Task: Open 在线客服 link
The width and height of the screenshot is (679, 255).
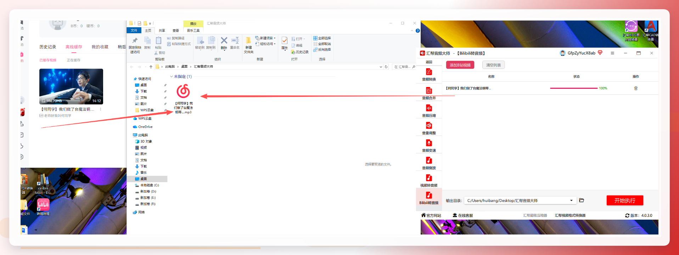Action: click(463, 215)
